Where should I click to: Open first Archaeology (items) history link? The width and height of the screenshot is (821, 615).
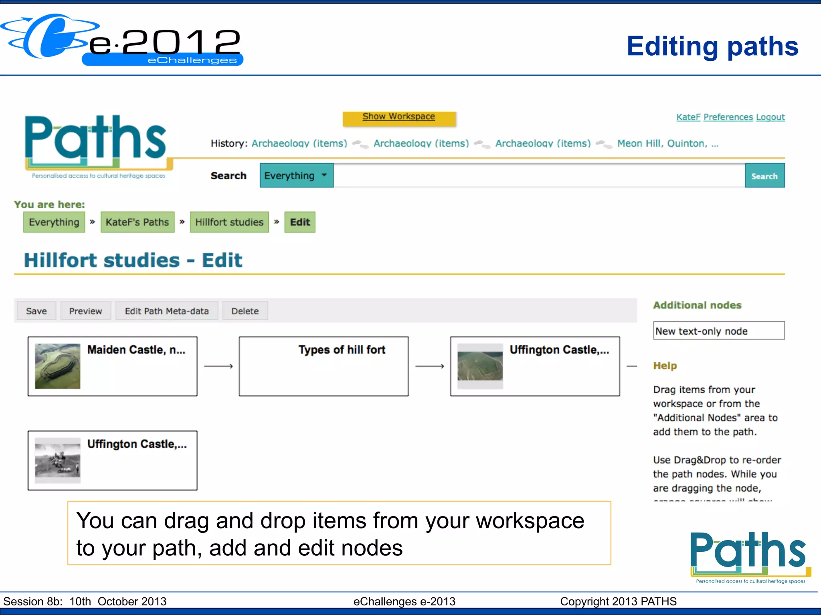(299, 143)
